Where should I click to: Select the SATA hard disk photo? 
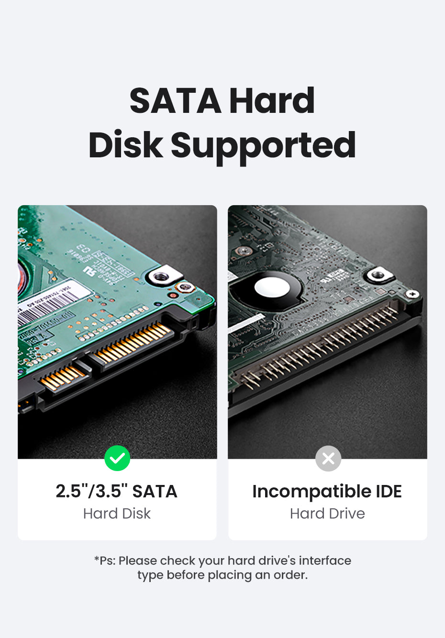117,332
